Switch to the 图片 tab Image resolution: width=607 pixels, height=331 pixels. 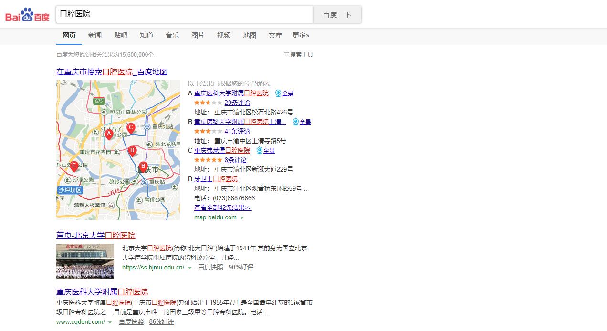tap(198, 35)
